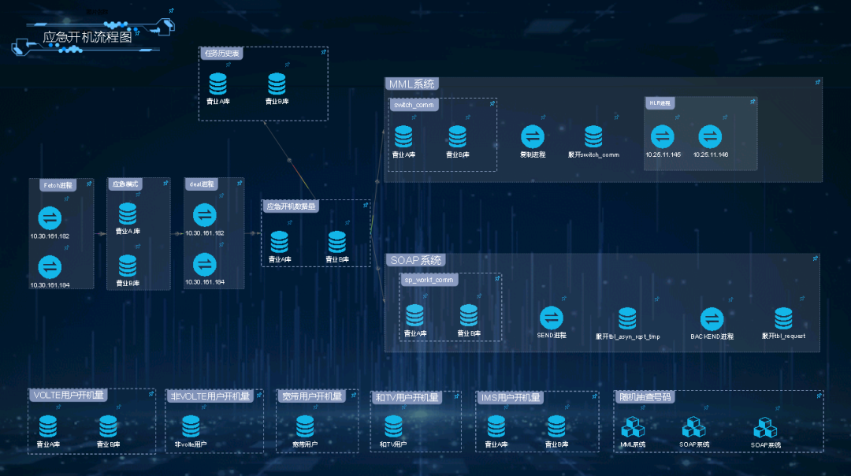Open the 复制进程 process icon
Image resolution: width=851 pixels, height=476 pixels.
point(533,137)
